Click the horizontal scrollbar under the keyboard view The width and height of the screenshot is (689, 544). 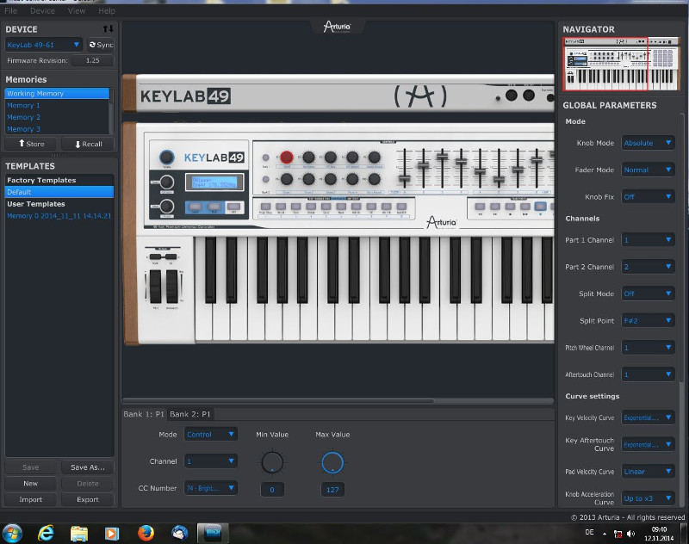click(278, 401)
